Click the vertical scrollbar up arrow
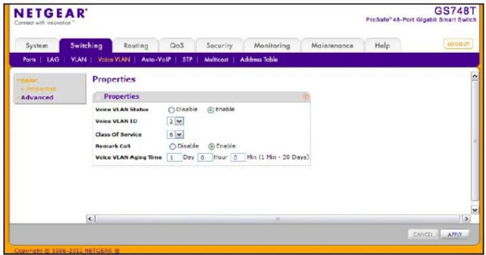Screen dimensions: 486x255 [475, 77]
